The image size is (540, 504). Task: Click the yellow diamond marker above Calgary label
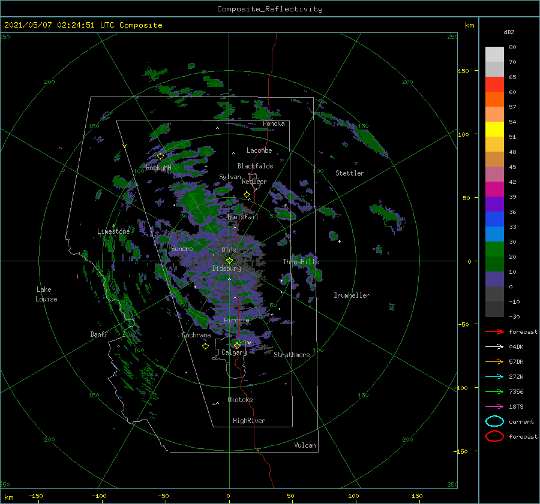coord(237,345)
